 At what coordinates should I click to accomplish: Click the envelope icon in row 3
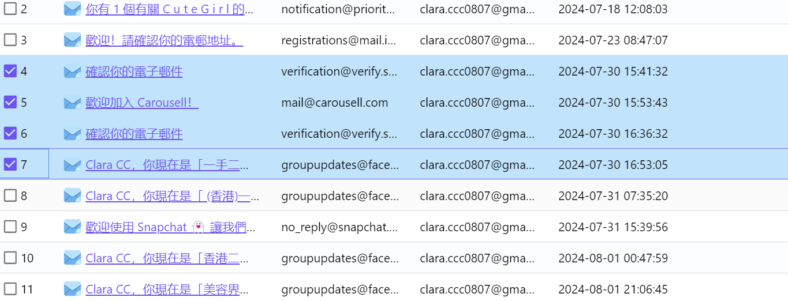(72, 40)
